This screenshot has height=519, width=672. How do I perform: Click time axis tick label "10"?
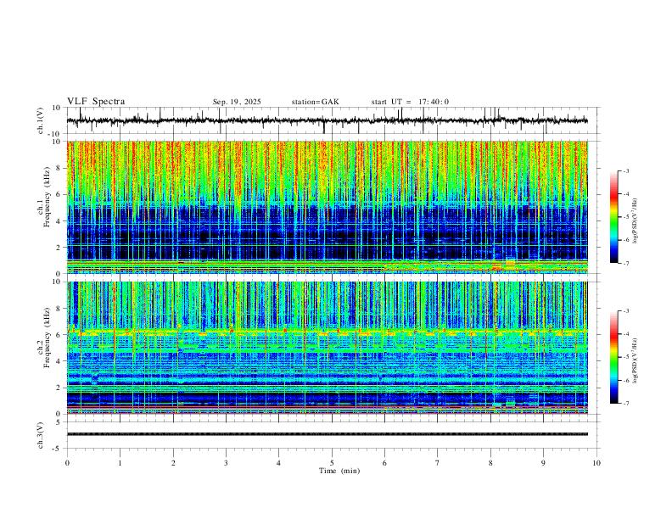click(596, 463)
